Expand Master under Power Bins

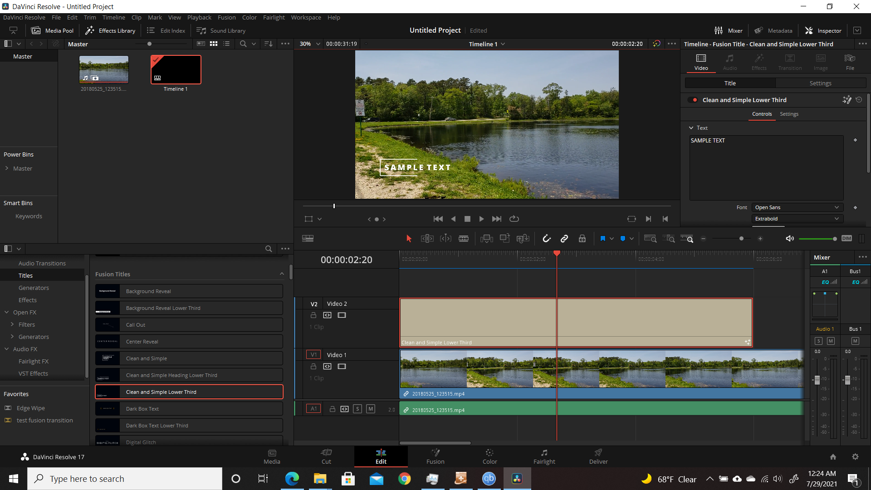[7, 168]
